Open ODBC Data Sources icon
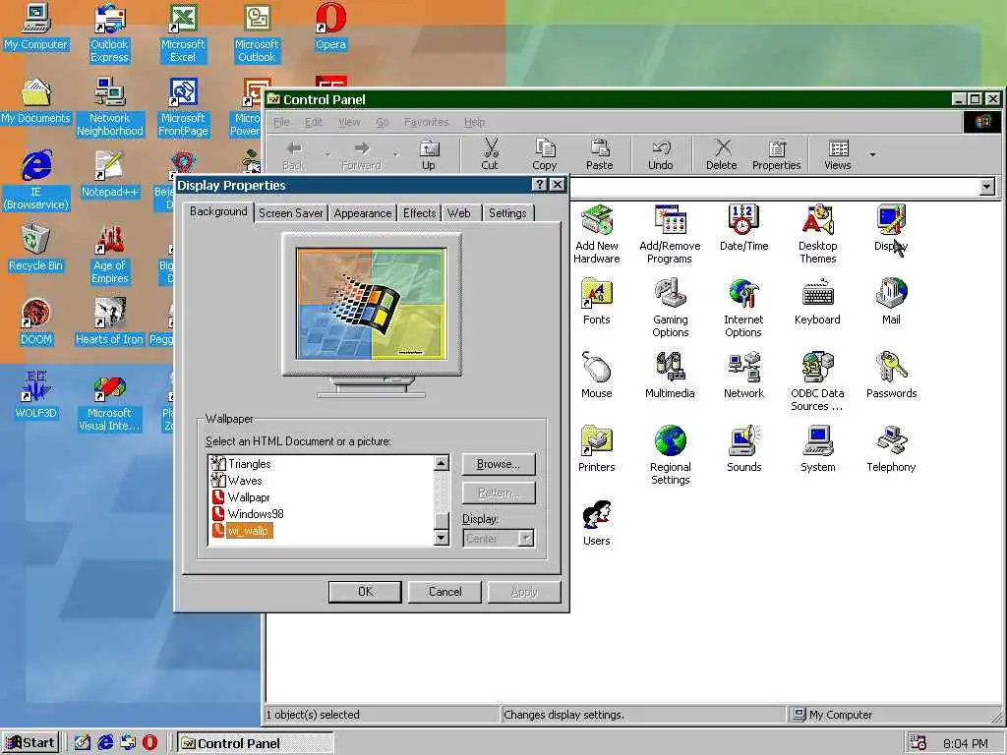 pos(817,382)
